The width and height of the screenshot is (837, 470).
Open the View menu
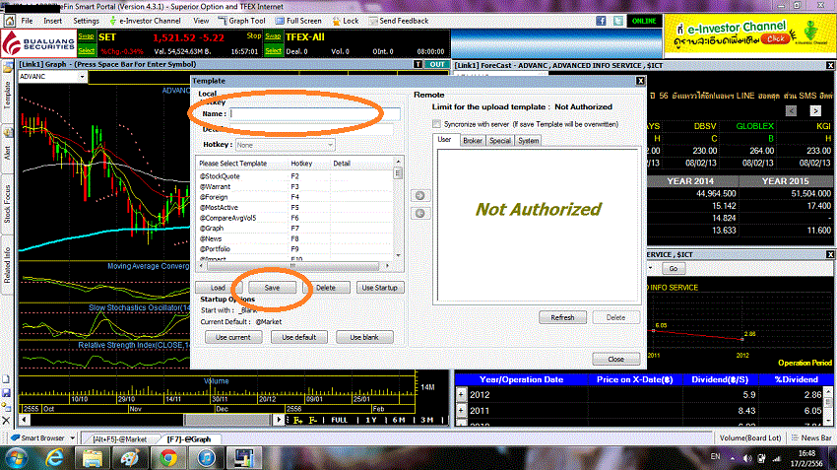[201, 21]
